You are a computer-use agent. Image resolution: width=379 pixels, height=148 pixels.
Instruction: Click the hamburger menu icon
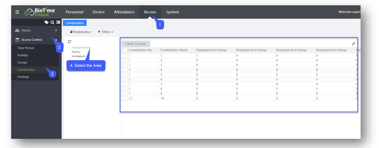[17, 12]
